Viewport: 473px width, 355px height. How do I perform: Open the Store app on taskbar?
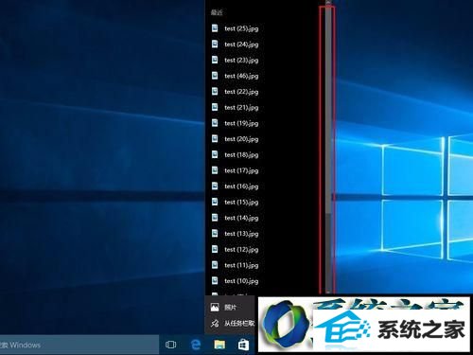coord(243,345)
